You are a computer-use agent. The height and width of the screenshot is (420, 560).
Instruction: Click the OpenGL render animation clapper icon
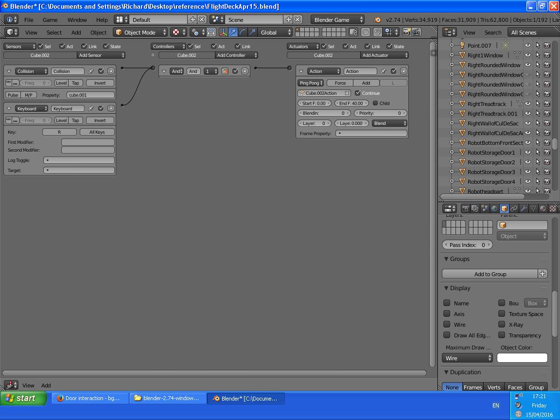[416, 33]
